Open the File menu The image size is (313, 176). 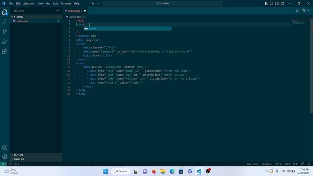[x=11, y=3]
